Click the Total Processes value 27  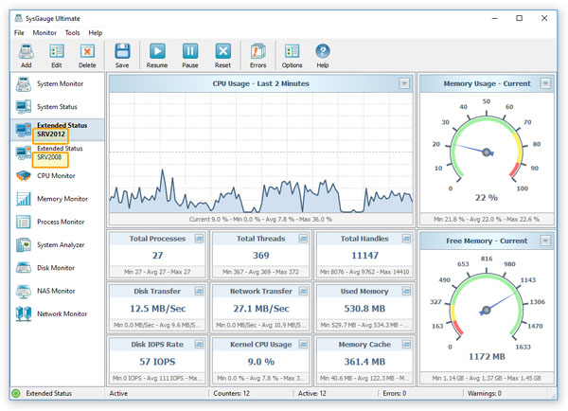point(157,256)
